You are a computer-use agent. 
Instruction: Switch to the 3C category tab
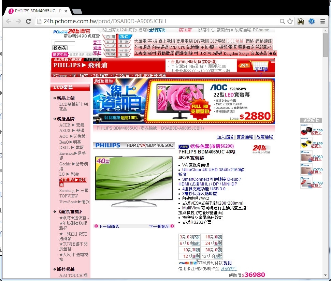125,37
